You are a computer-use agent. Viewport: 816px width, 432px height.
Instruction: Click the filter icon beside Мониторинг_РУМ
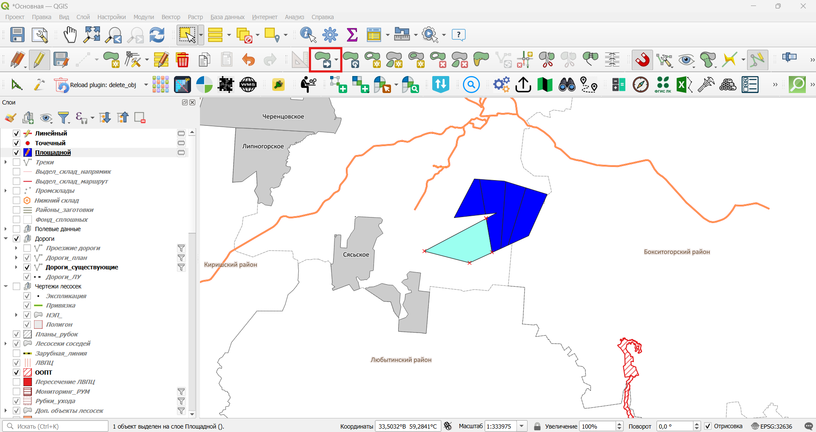181,392
